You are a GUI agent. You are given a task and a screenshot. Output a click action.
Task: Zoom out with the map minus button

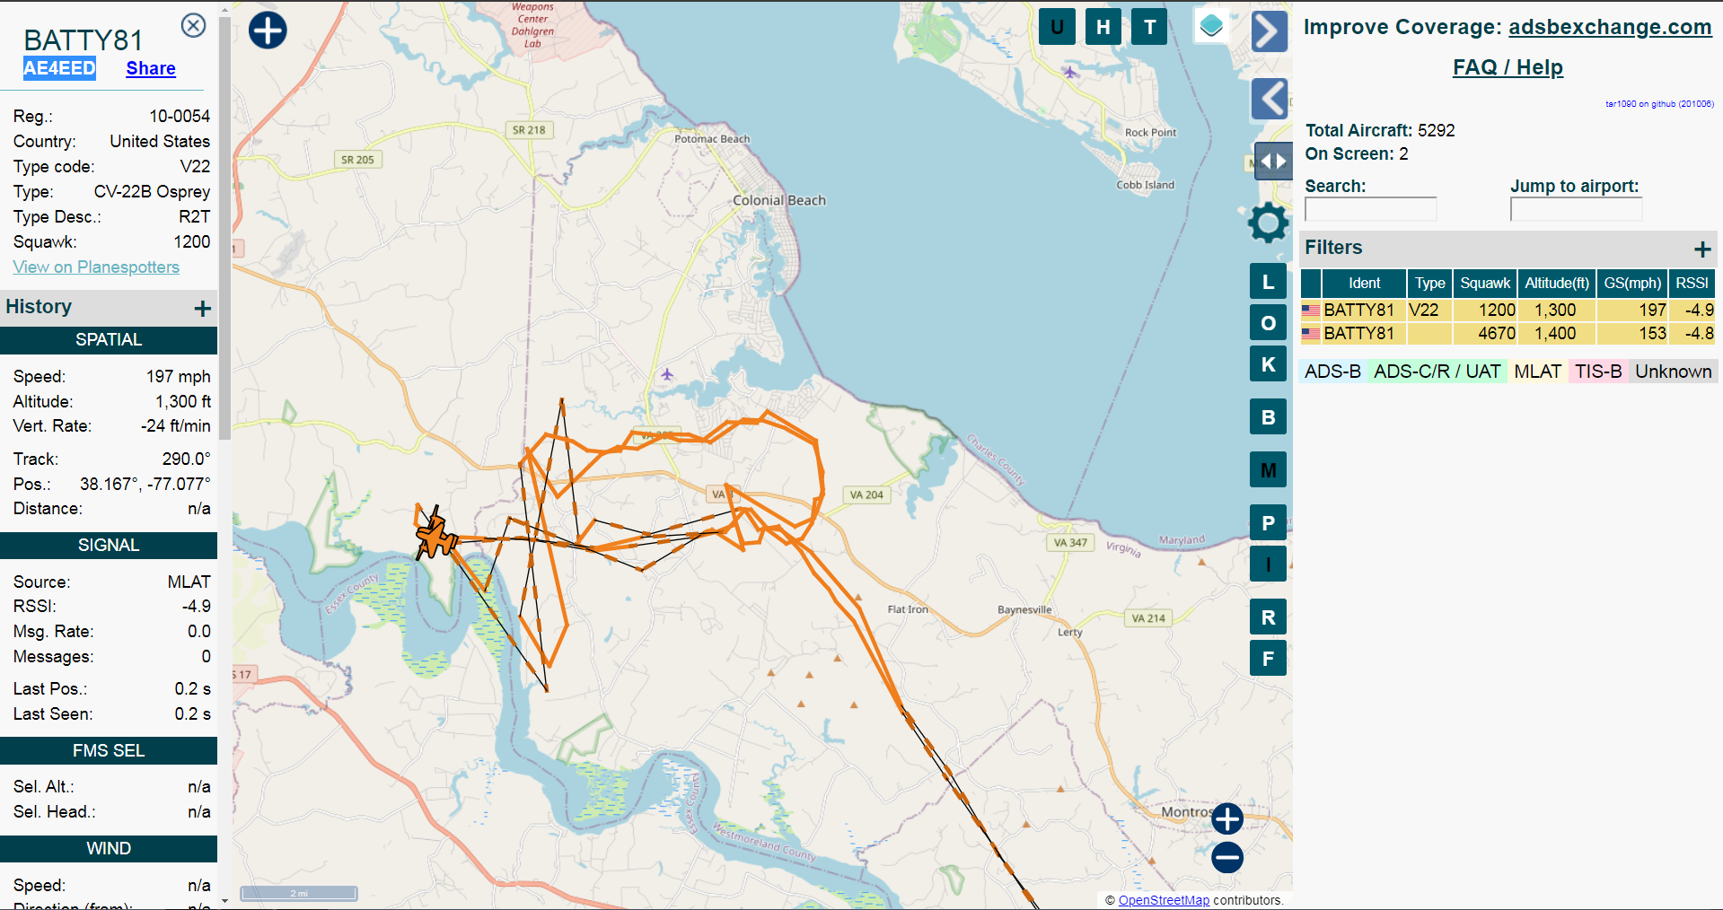tap(1227, 858)
